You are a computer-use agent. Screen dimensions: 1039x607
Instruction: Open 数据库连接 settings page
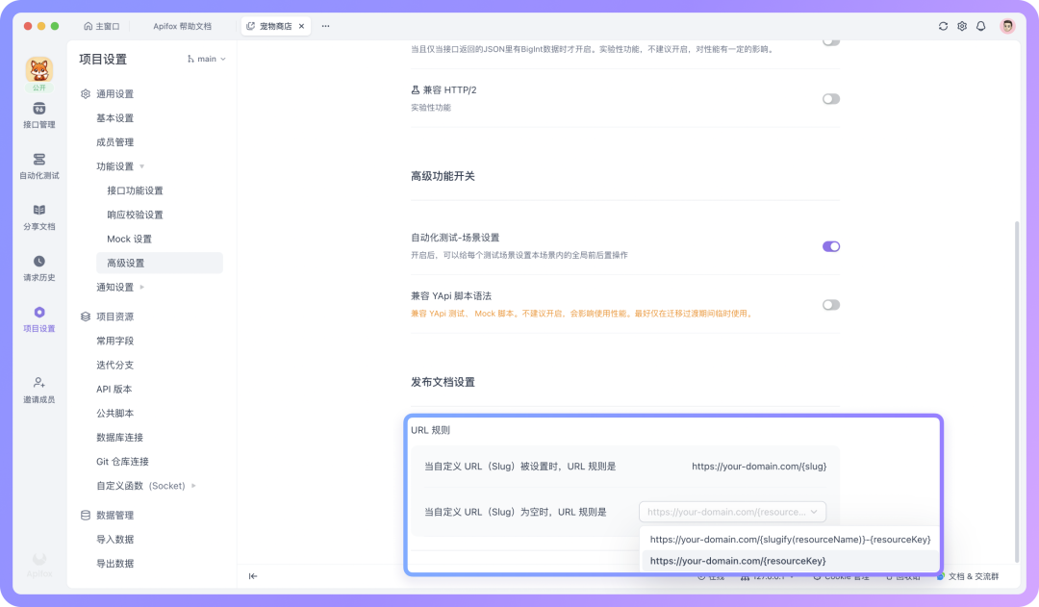point(120,438)
